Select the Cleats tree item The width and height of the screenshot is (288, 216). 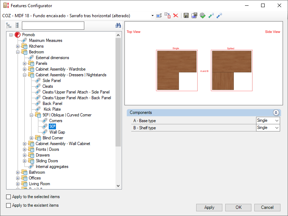(x=48, y=86)
